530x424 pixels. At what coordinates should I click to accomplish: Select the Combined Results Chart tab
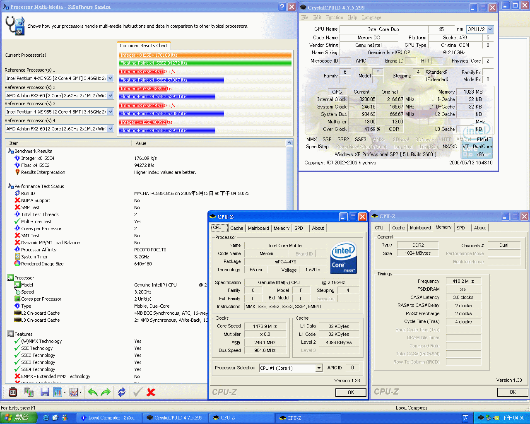point(144,46)
